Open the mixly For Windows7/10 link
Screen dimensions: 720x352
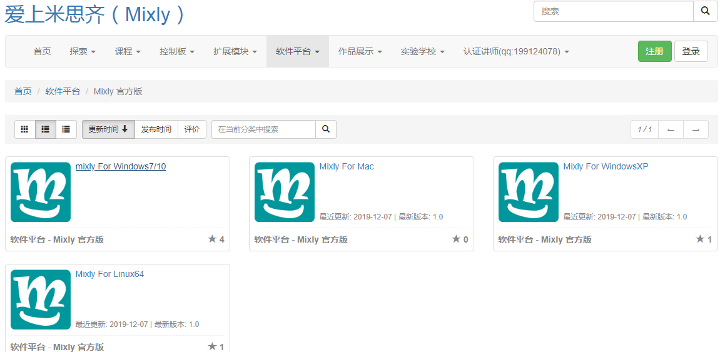click(x=121, y=166)
